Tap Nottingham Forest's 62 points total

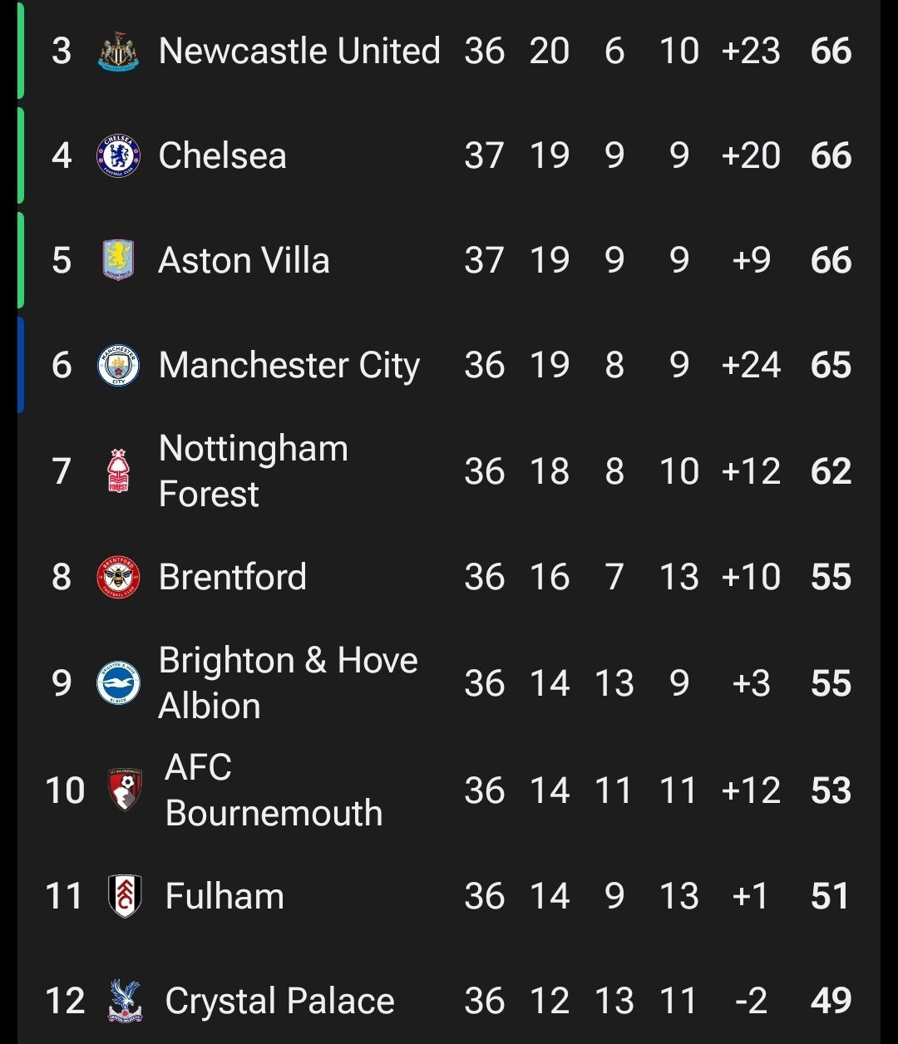(x=831, y=471)
